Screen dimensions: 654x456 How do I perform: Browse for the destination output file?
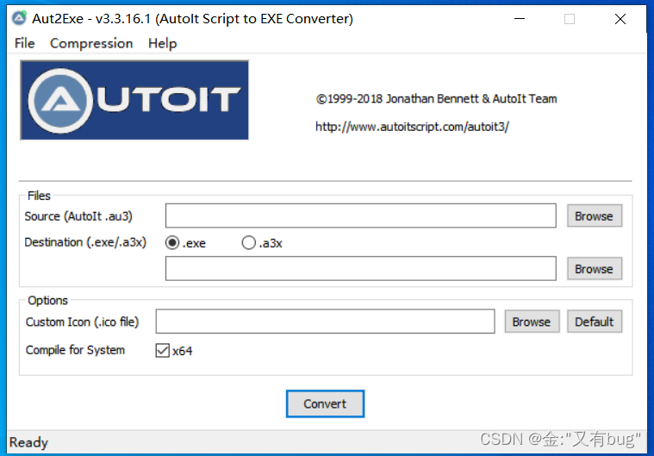[x=594, y=269]
